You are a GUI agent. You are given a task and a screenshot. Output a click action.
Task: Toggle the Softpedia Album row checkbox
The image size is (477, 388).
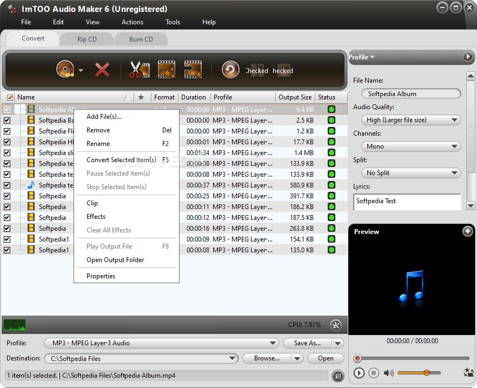7,110
